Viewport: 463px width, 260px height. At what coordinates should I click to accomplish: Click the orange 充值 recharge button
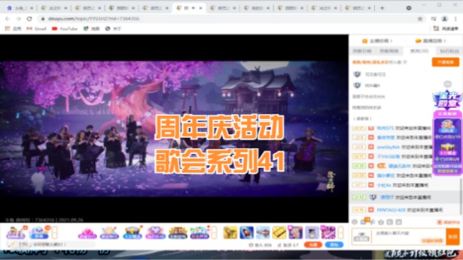point(313,245)
